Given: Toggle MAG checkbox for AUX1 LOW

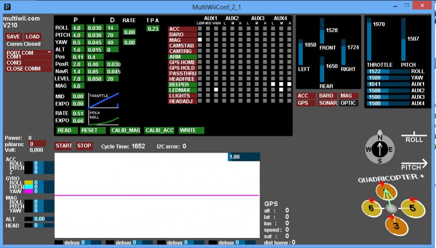Looking at the screenshot, I should tap(200, 40).
